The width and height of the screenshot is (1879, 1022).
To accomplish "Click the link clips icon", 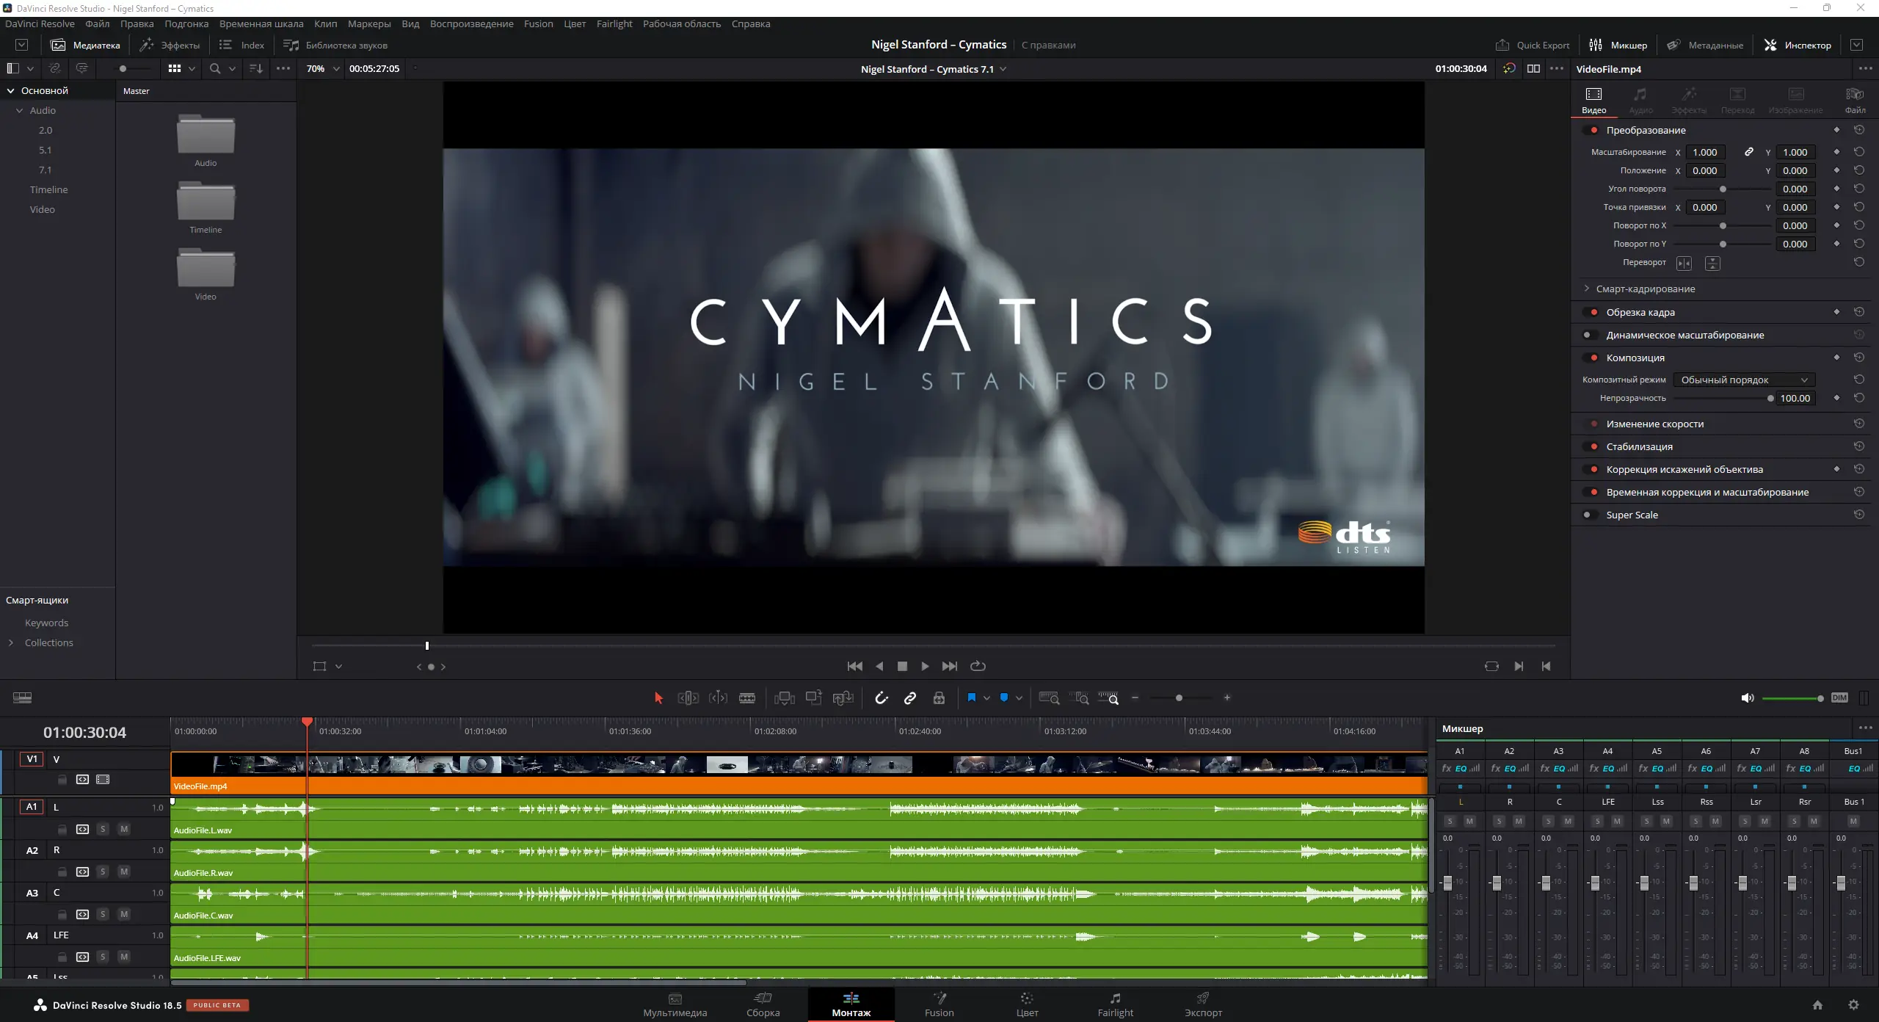I will point(909,697).
